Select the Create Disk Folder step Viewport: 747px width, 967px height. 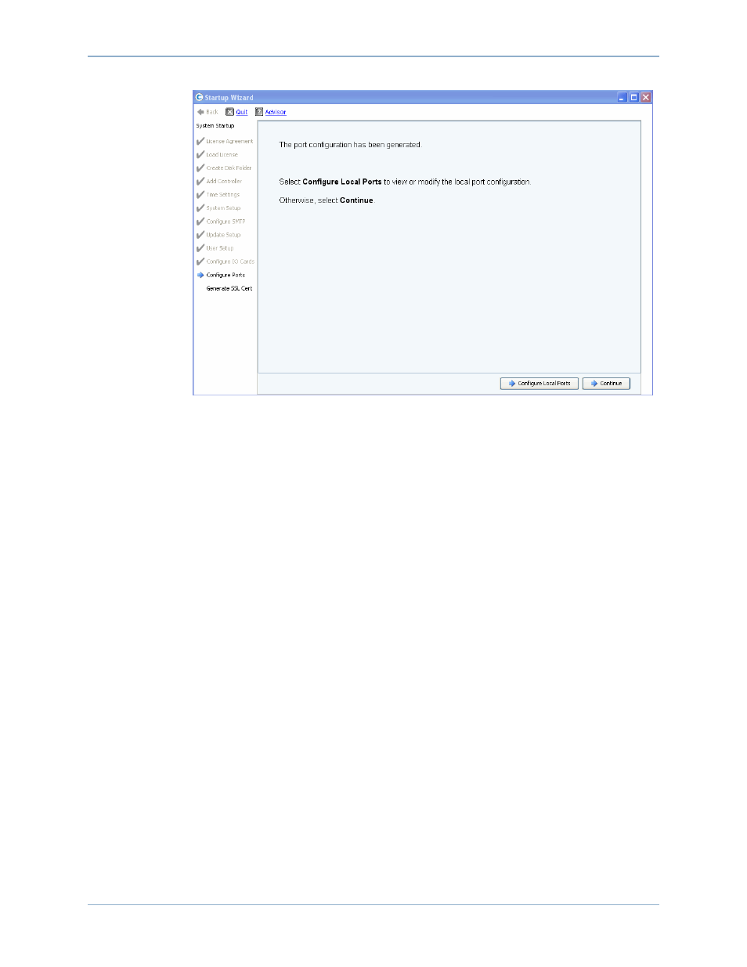pyautogui.click(x=229, y=168)
